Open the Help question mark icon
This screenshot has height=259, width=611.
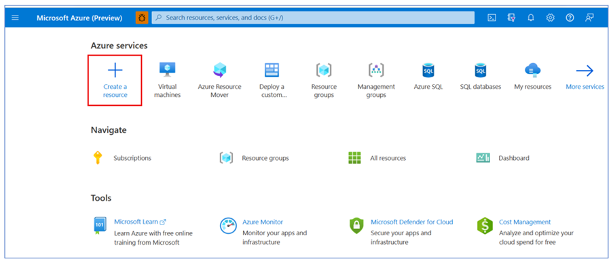[570, 18]
